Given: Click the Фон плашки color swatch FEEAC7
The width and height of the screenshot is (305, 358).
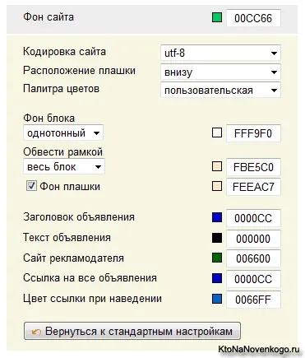Looking at the screenshot, I should click(x=217, y=186).
